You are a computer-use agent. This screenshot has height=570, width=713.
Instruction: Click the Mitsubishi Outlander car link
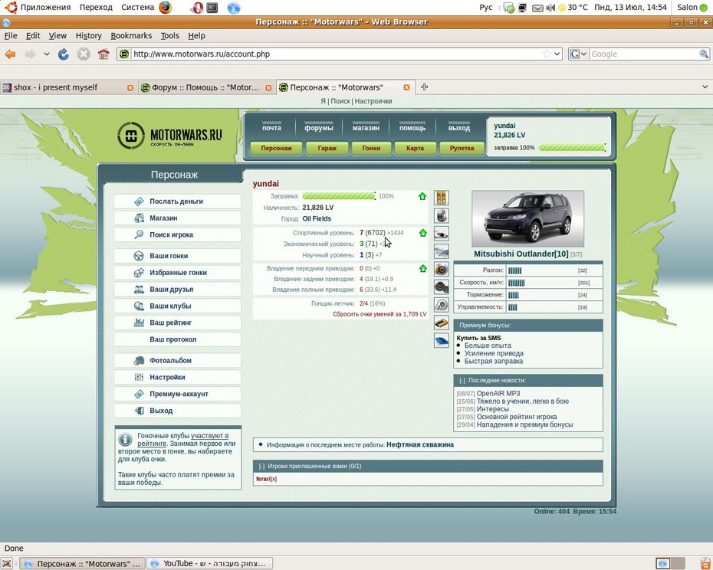tap(521, 254)
